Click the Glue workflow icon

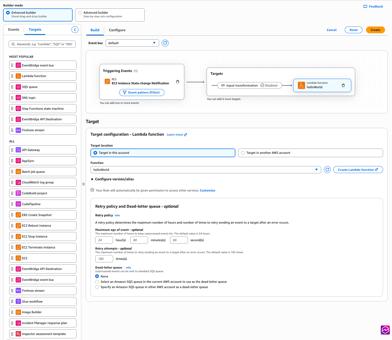tap(18, 301)
